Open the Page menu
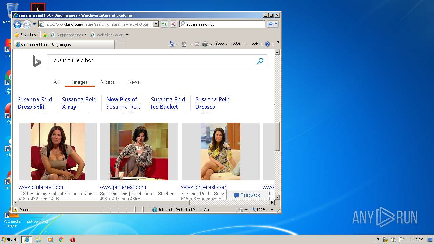 pyautogui.click(x=222, y=44)
